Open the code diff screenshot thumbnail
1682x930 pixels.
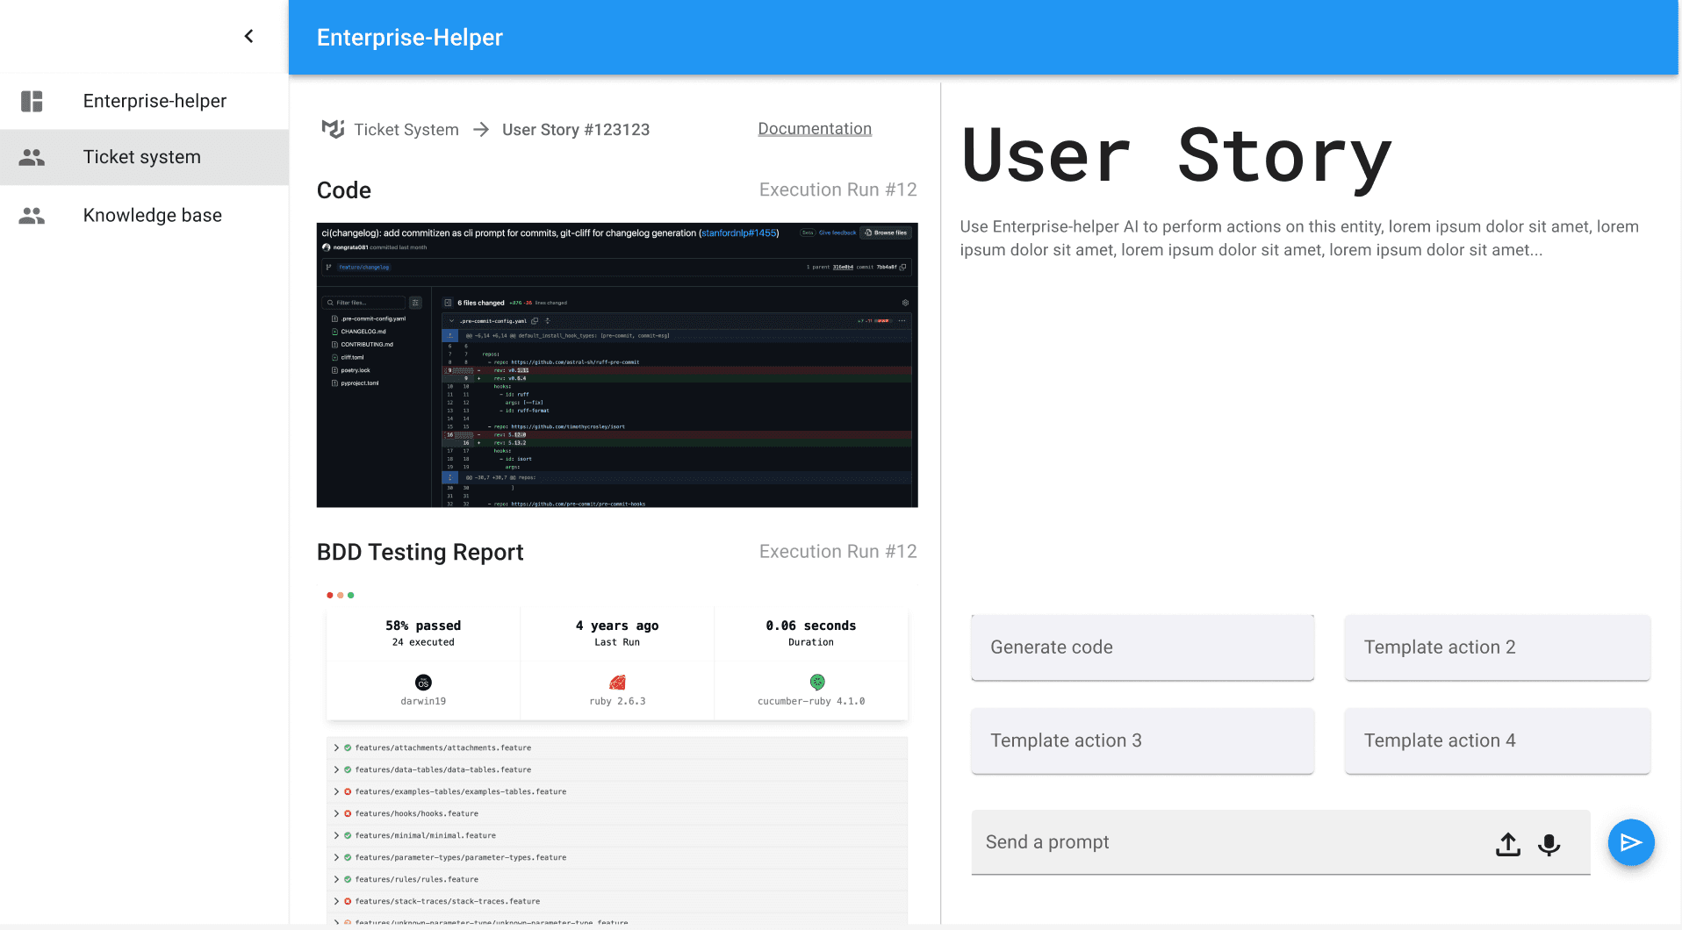pyautogui.click(x=616, y=365)
